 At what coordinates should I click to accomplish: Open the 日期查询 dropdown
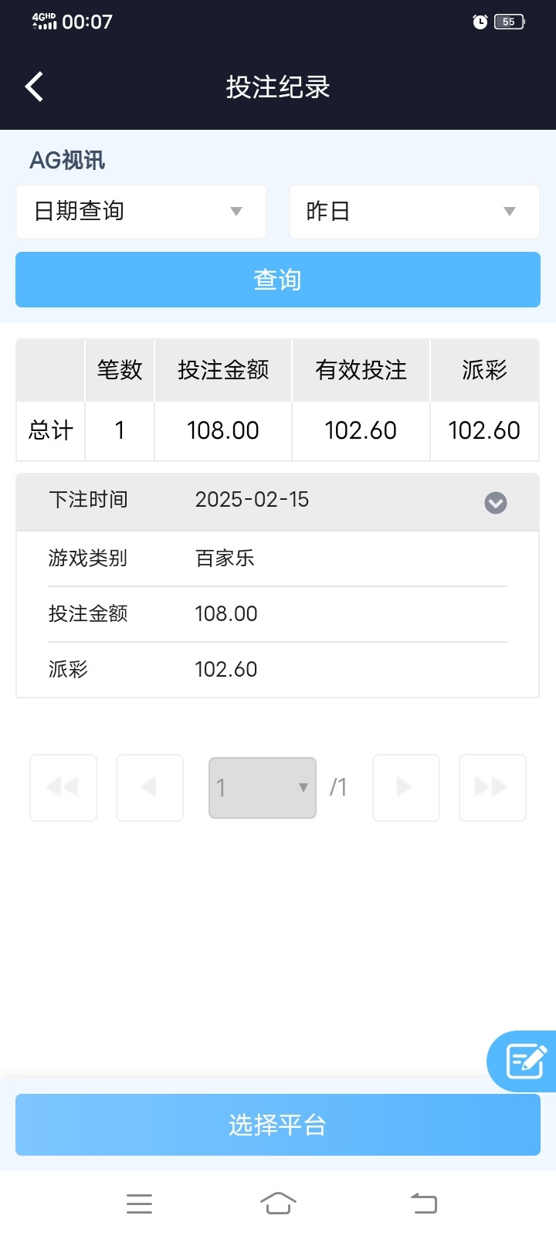coord(141,211)
